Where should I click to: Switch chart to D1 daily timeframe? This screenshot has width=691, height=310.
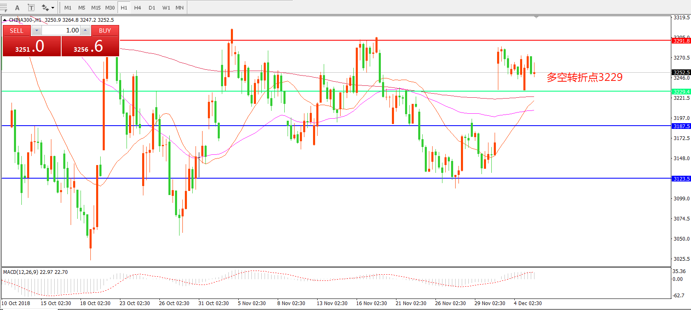(x=152, y=7)
